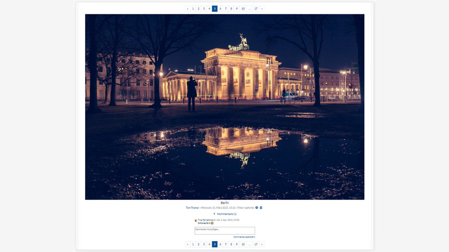Click the Berlin Brandenburg Gate photo
The height and width of the screenshot is (252, 449).
coord(224,107)
